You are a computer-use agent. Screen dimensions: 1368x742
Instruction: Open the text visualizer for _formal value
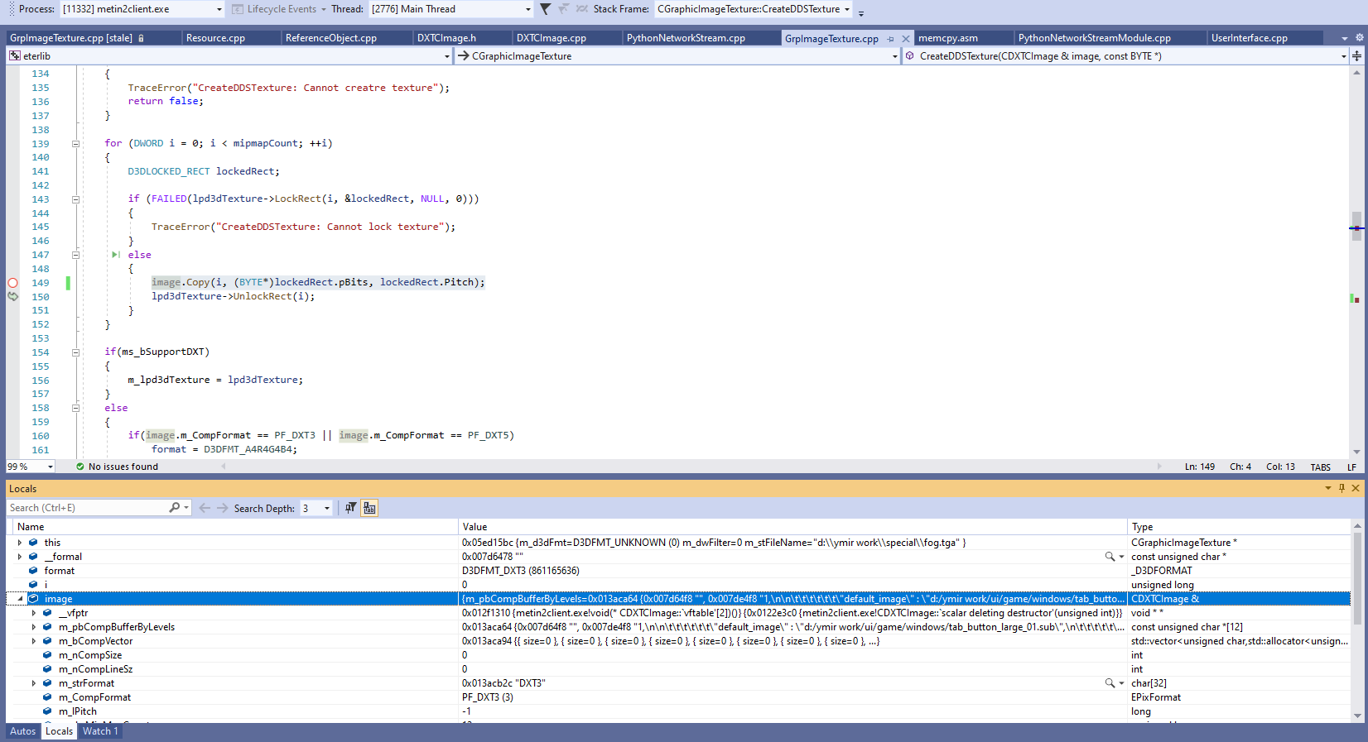(x=1110, y=557)
